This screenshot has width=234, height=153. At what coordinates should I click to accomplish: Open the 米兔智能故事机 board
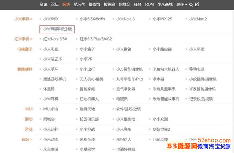pos(166,99)
